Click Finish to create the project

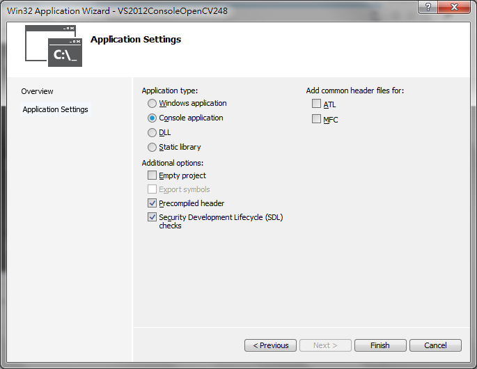[380, 345]
